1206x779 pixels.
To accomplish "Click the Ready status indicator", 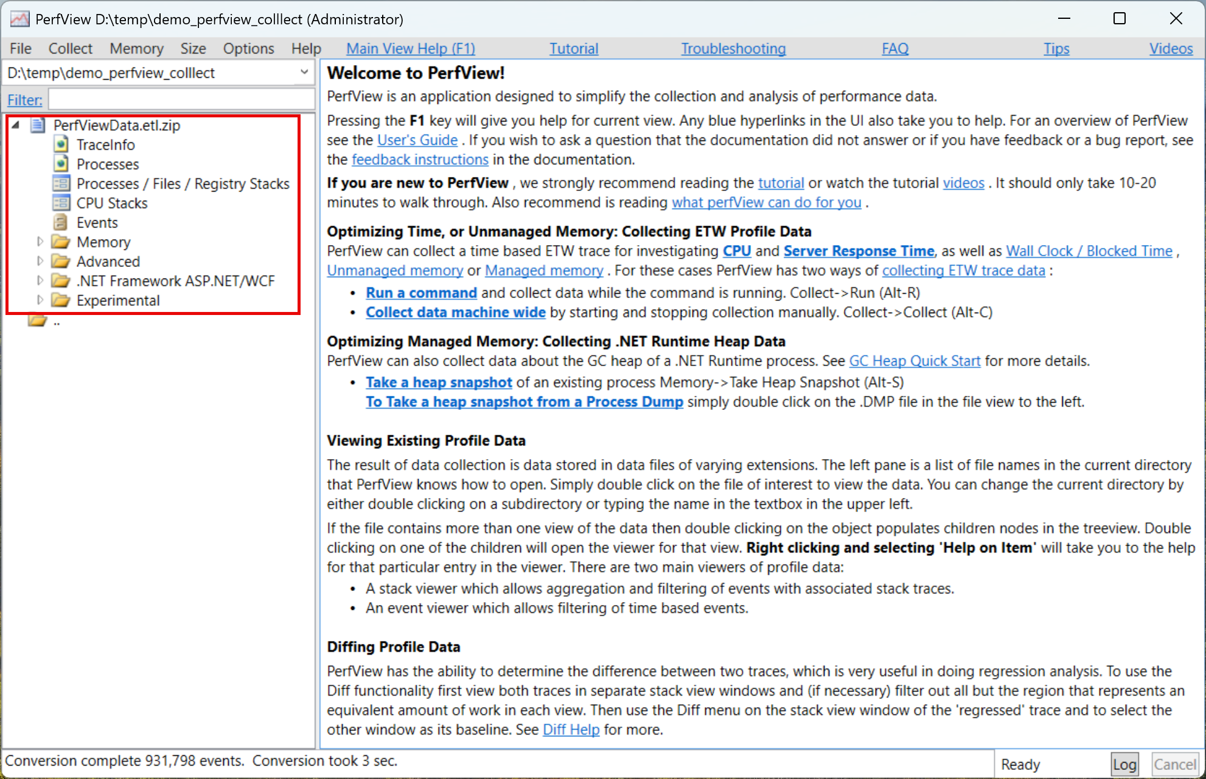I will tap(1020, 764).
